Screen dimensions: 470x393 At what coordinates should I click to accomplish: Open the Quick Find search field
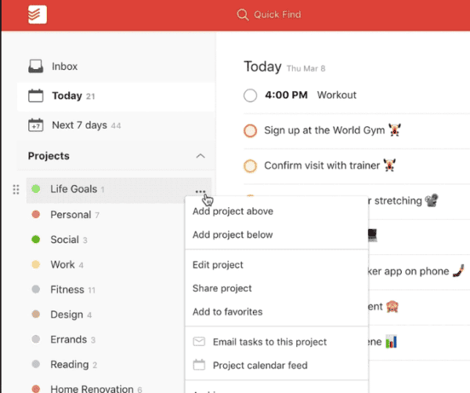point(269,14)
